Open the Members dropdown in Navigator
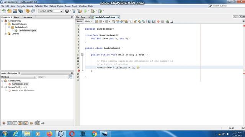245x137 pixels. pyautogui.click(x=18, y=77)
